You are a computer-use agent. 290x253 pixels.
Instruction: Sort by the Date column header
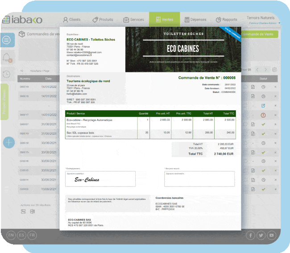[49, 79]
